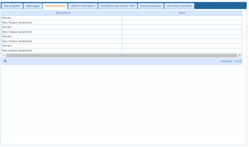Select the Attività 2 row

[7, 27]
